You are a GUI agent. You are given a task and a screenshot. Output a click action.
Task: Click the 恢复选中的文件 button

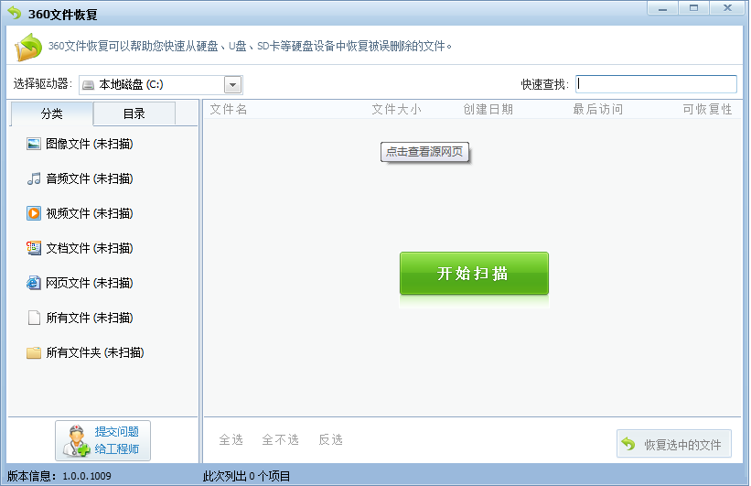674,445
